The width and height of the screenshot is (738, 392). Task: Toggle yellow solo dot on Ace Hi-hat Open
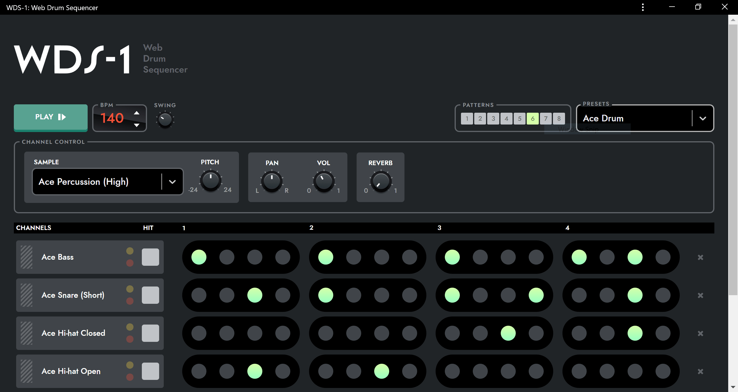click(130, 365)
